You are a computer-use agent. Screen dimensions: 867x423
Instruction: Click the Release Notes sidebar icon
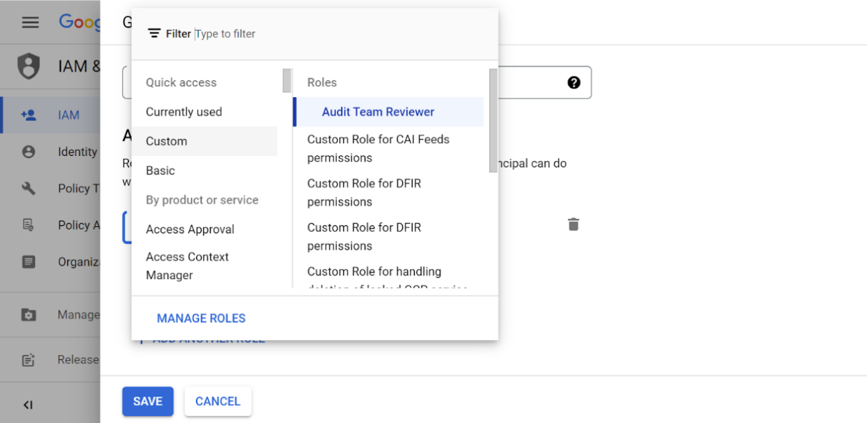(x=29, y=360)
